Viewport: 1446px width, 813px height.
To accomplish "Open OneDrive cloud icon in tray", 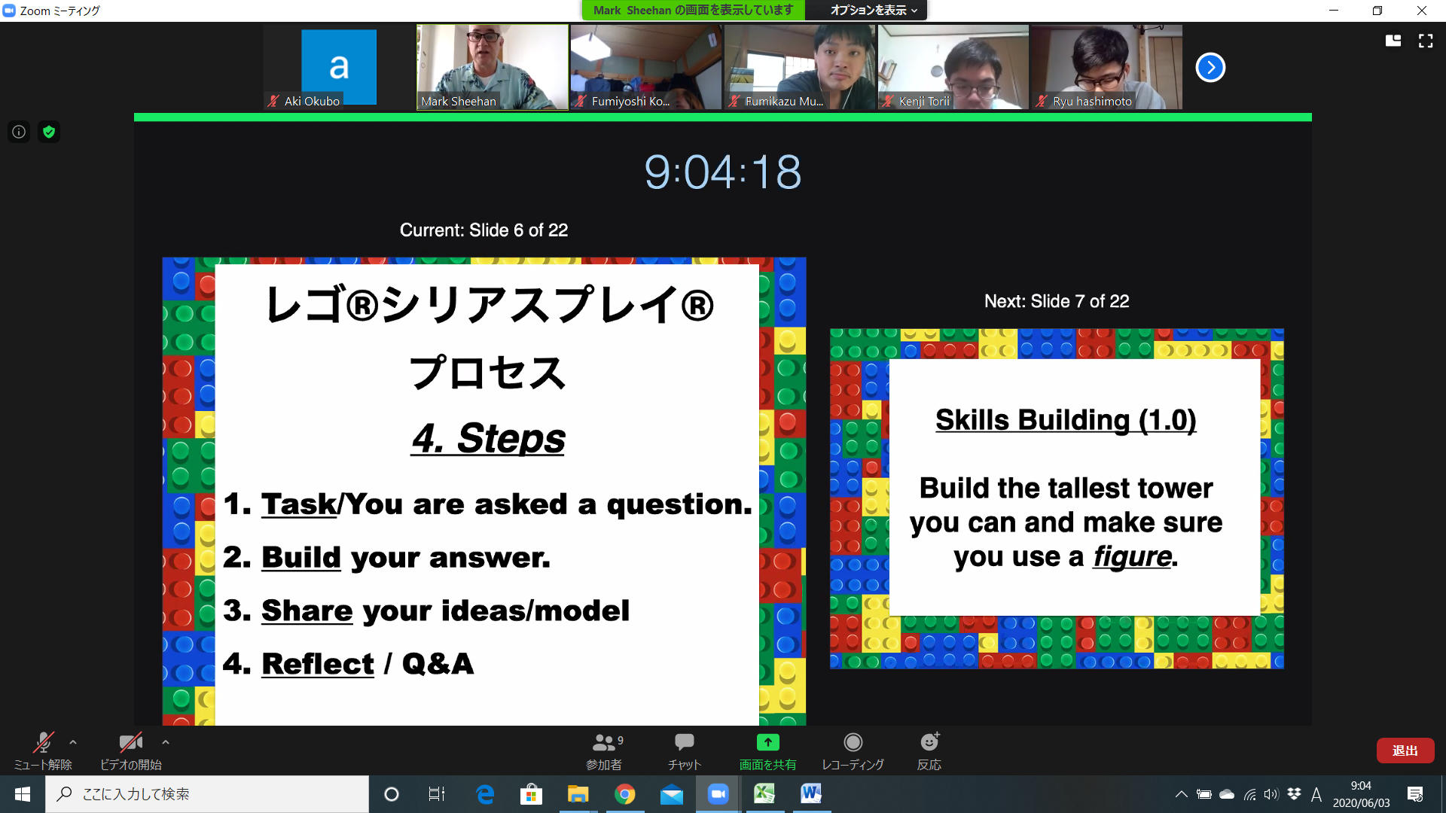I will click(1227, 794).
